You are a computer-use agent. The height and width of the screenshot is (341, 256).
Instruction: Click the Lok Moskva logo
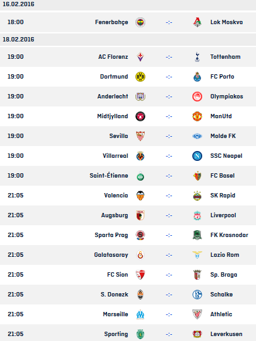(x=197, y=22)
